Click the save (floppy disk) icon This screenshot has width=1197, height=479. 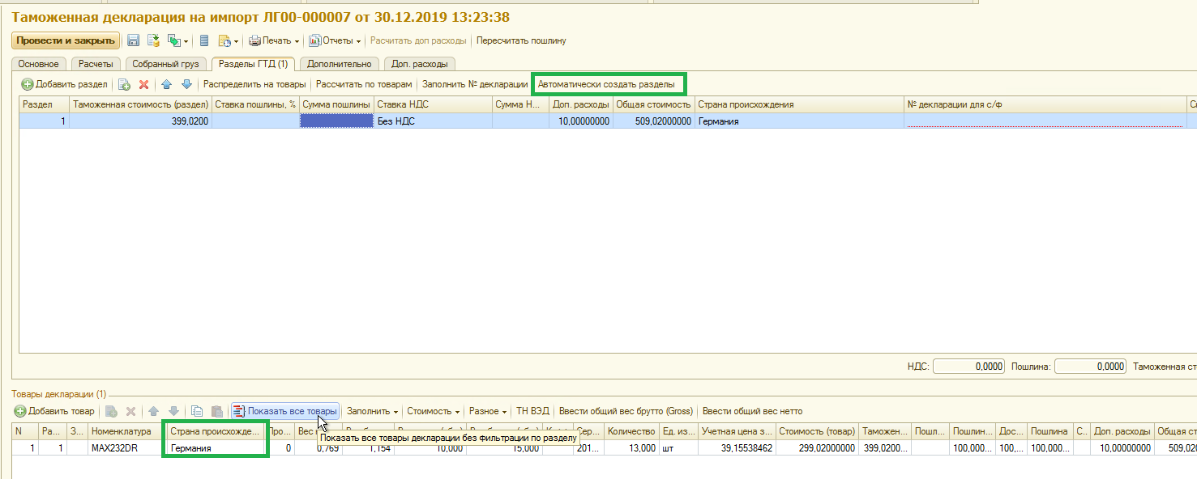point(134,40)
